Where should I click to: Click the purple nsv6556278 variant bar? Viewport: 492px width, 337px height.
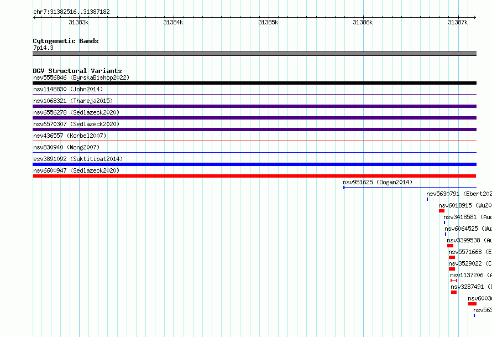pyautogui.click(x=254, y=118)
